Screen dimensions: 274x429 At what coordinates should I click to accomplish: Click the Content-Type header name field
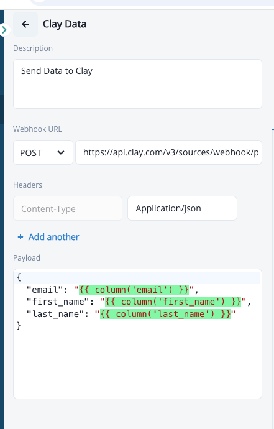pyautogui.click(x=68, y=208)
